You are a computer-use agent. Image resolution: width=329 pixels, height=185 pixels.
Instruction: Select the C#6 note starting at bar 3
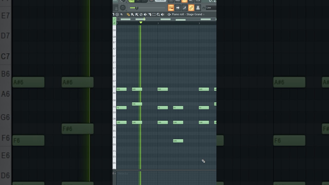[204, 122]
